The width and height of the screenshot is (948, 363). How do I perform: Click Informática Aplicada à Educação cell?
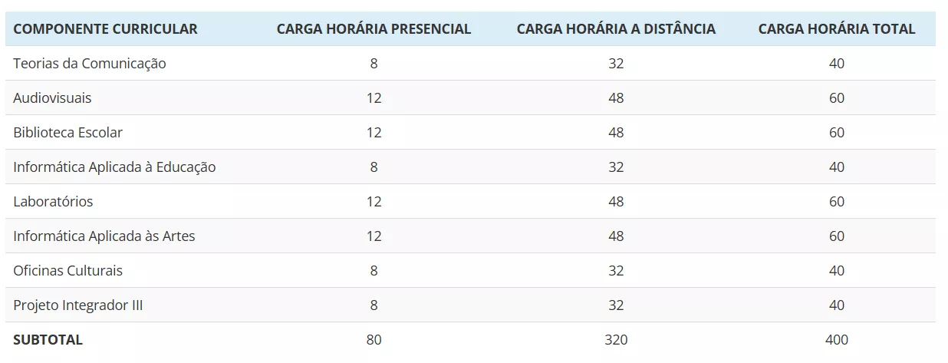114,167
